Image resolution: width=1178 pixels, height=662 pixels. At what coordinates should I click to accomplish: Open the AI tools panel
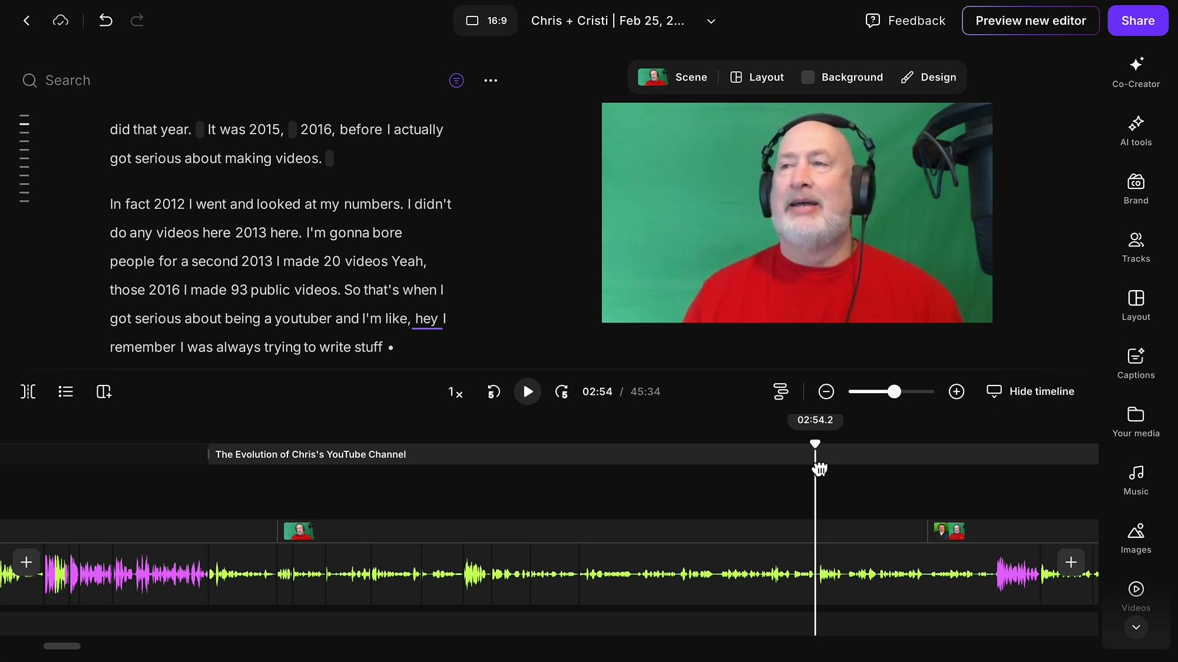[x=1136, y=131]
